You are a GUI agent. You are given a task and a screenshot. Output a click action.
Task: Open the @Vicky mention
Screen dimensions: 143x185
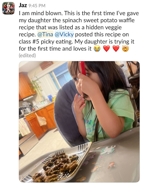point(64,35)
